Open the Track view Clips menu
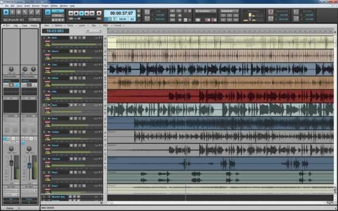Screen dimensions: 338x211 (94, 25)
